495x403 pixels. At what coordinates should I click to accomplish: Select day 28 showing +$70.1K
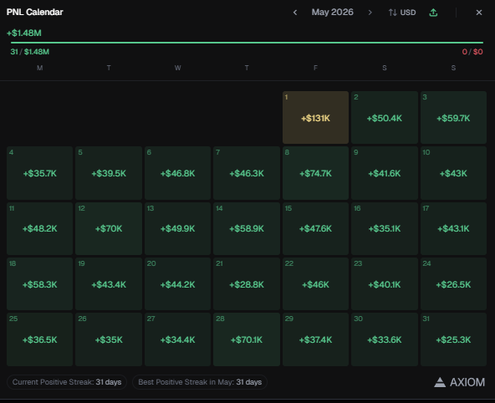(247, 339)
